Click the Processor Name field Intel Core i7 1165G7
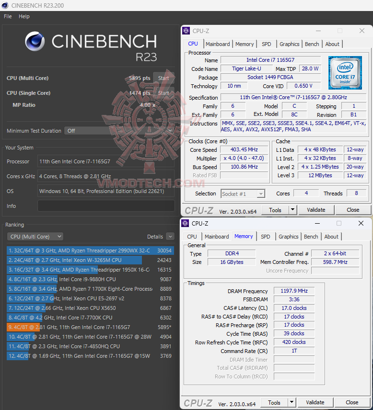Viewport: 373px width, 410px height. (270, 60)
